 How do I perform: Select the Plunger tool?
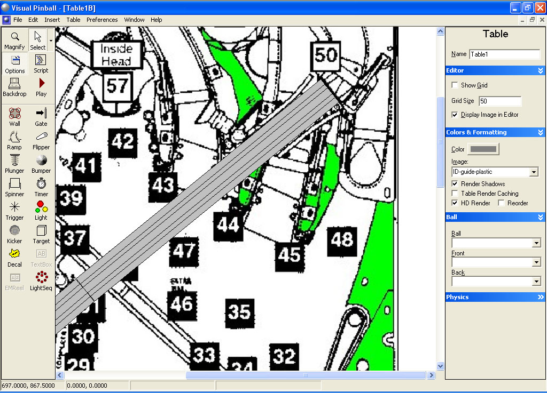tap(15, 164)
